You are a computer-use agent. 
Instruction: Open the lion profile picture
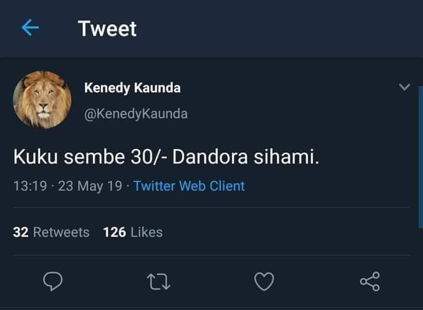pyautogui.click(x=42, y=100)
